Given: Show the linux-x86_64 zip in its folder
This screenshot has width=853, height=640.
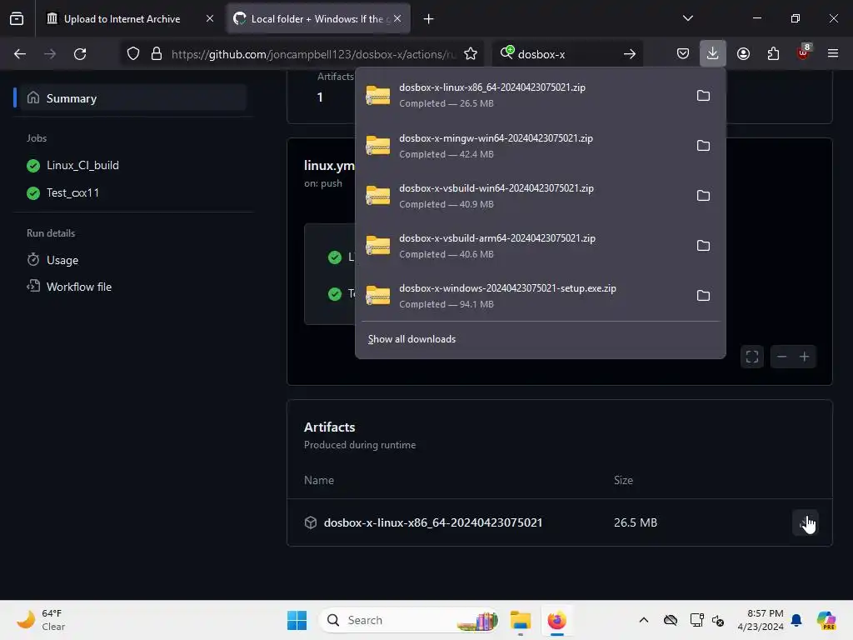Looking at the screenshot, I should click(703, 96).
